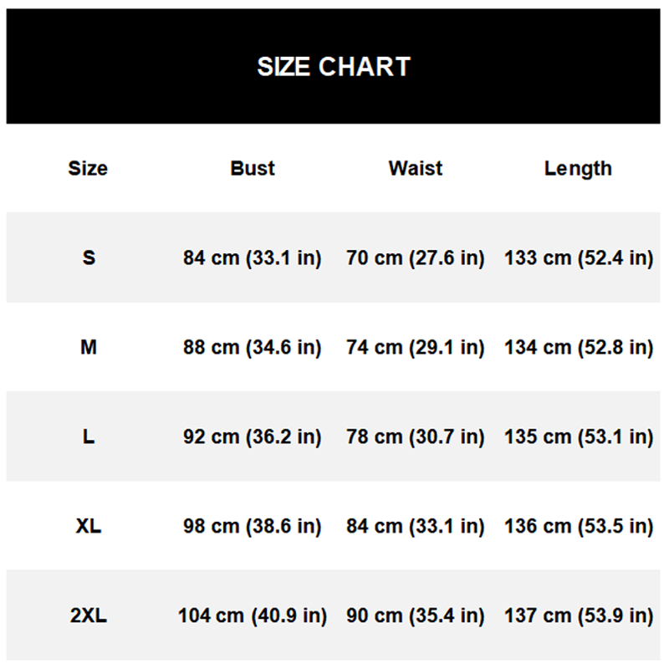Click the 2XL size row label
669x669 pixels.
click(x=89, y=615)
